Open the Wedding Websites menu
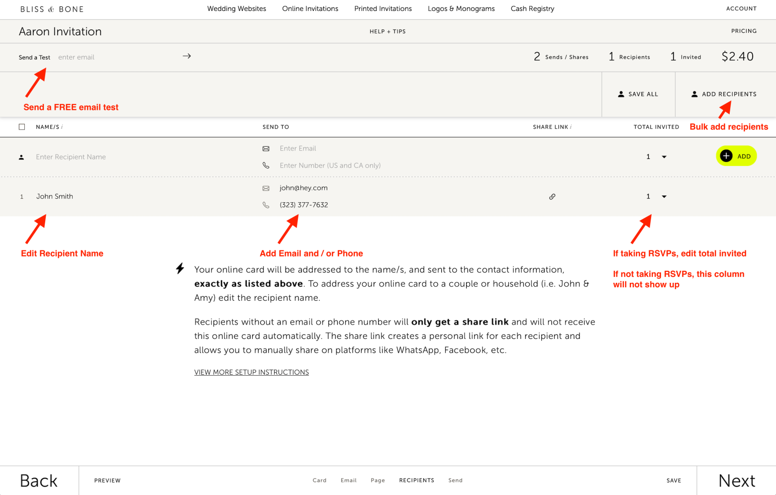This screenshot has height=495, width=776. click(236, 8)
